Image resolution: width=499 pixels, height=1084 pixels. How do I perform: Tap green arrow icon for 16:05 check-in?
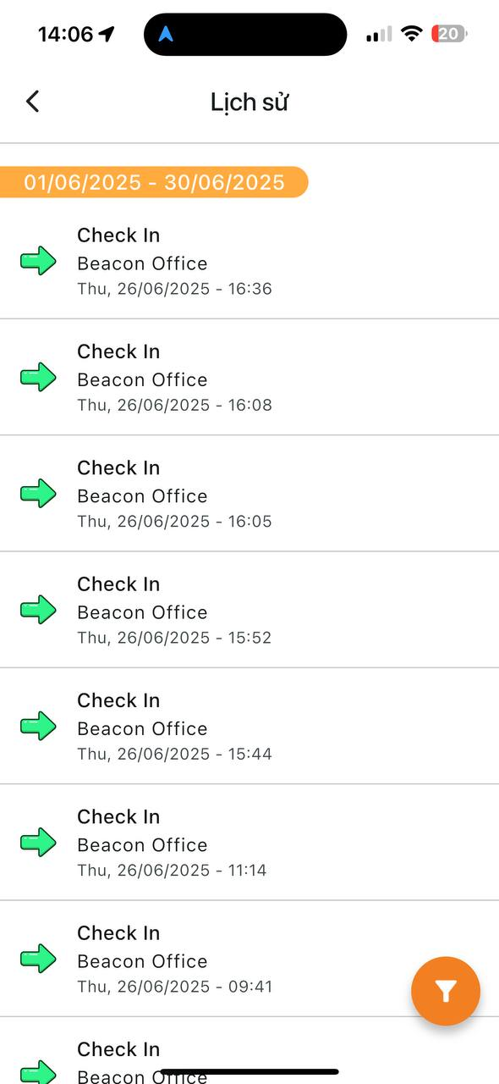click(38, 493)
